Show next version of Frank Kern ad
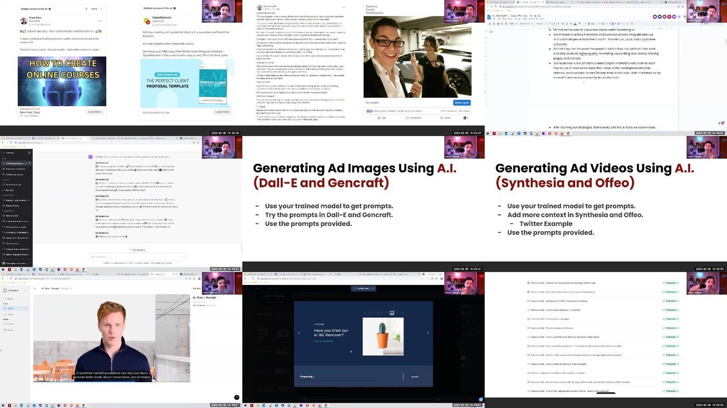Image resolution: width=727 pixels, height=408 pixels. pyautogui.click(x=101, y=9)
